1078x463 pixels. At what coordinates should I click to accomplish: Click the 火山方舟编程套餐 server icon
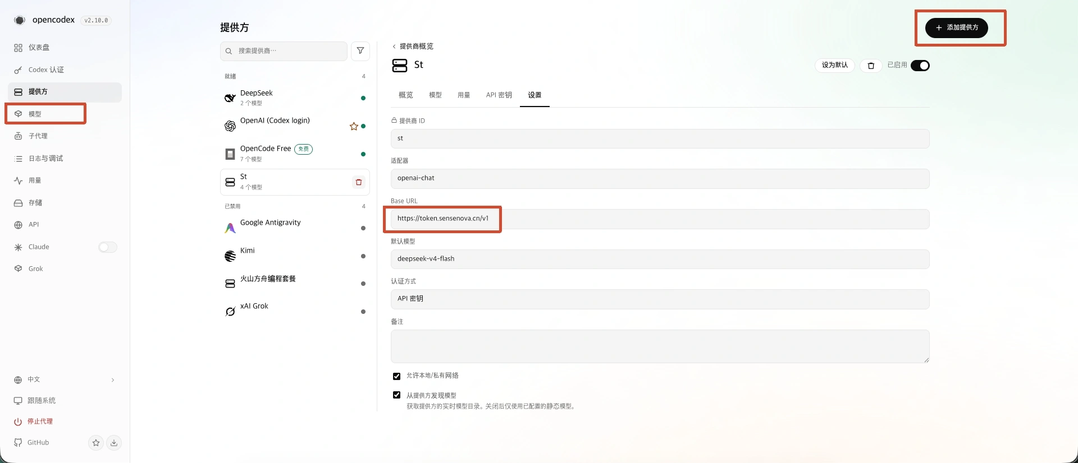point(230,284)
